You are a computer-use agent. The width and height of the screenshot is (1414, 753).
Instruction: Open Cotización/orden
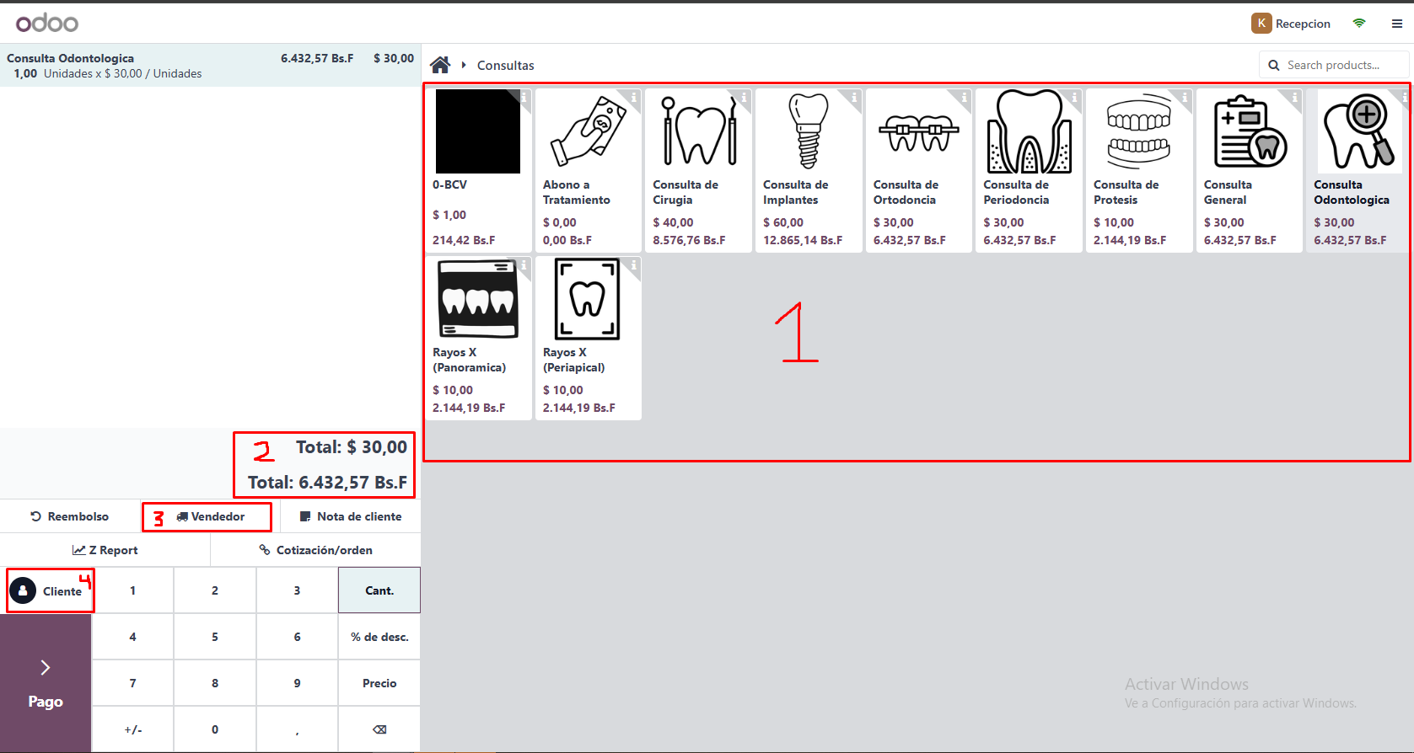tap(315, 550)
